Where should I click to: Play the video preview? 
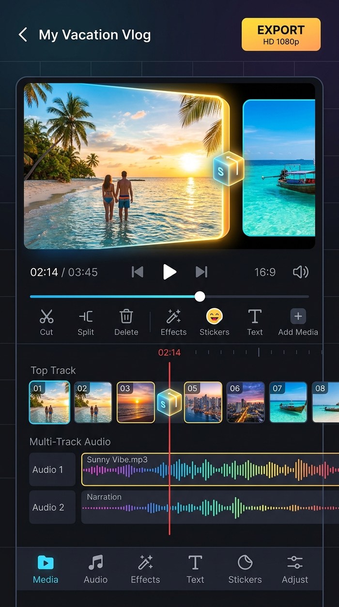pos(169,272)
